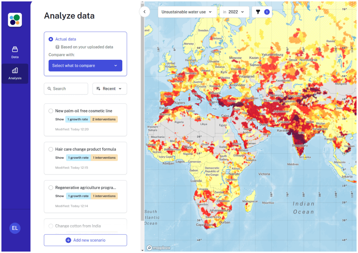Collapse the panel with the left chevron
This screenshot has width=358, height=253.
tap(144, 12)
